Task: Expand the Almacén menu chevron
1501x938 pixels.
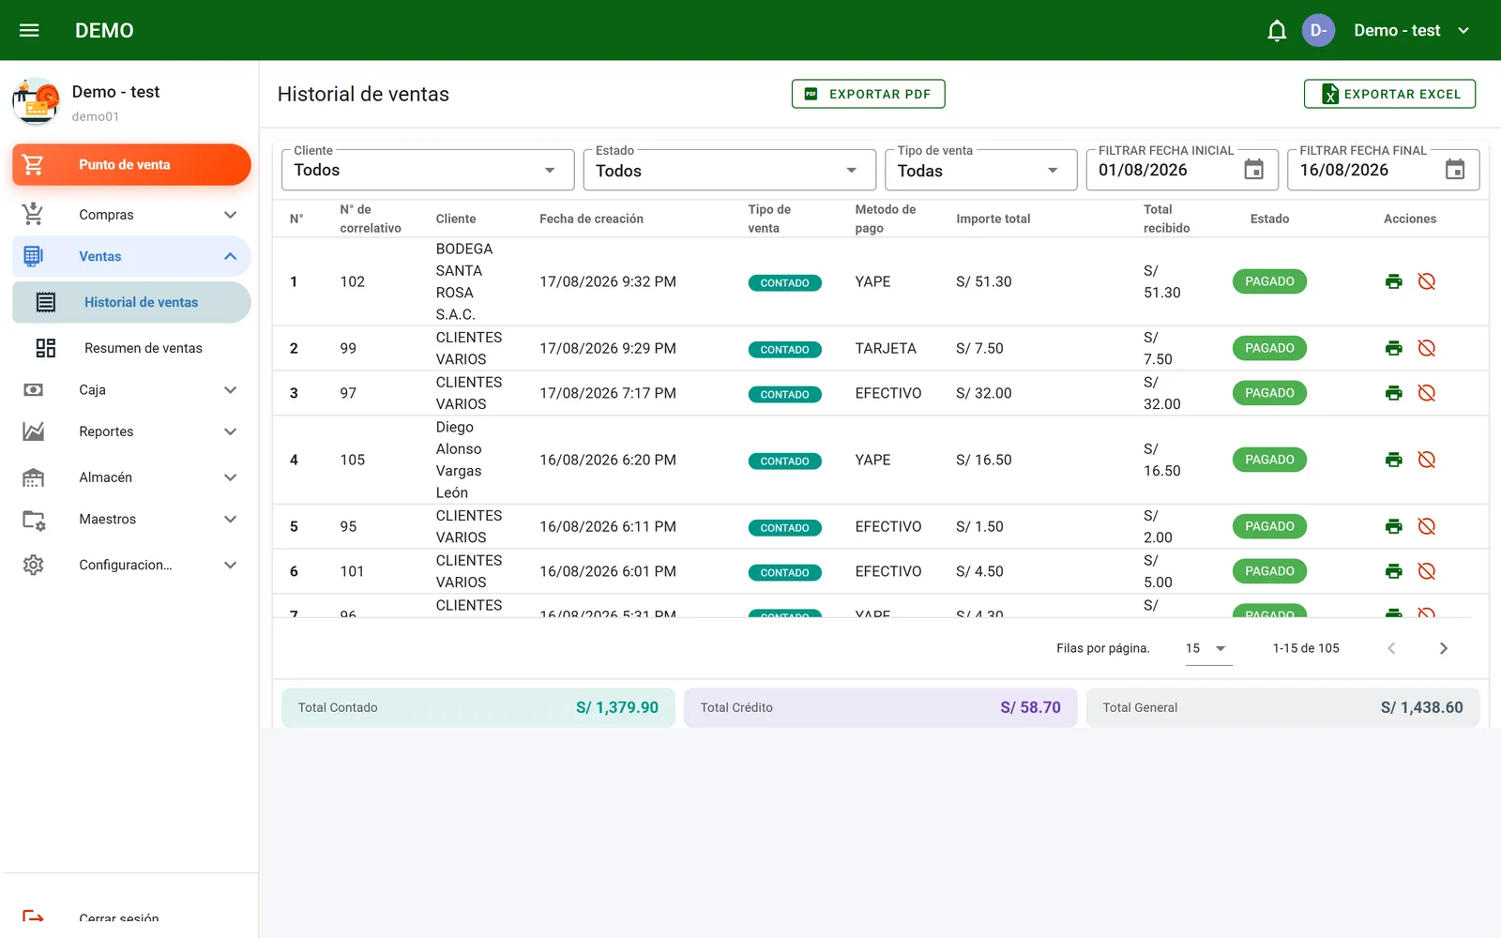Action: pyautogui.click(x=230, y=477)
